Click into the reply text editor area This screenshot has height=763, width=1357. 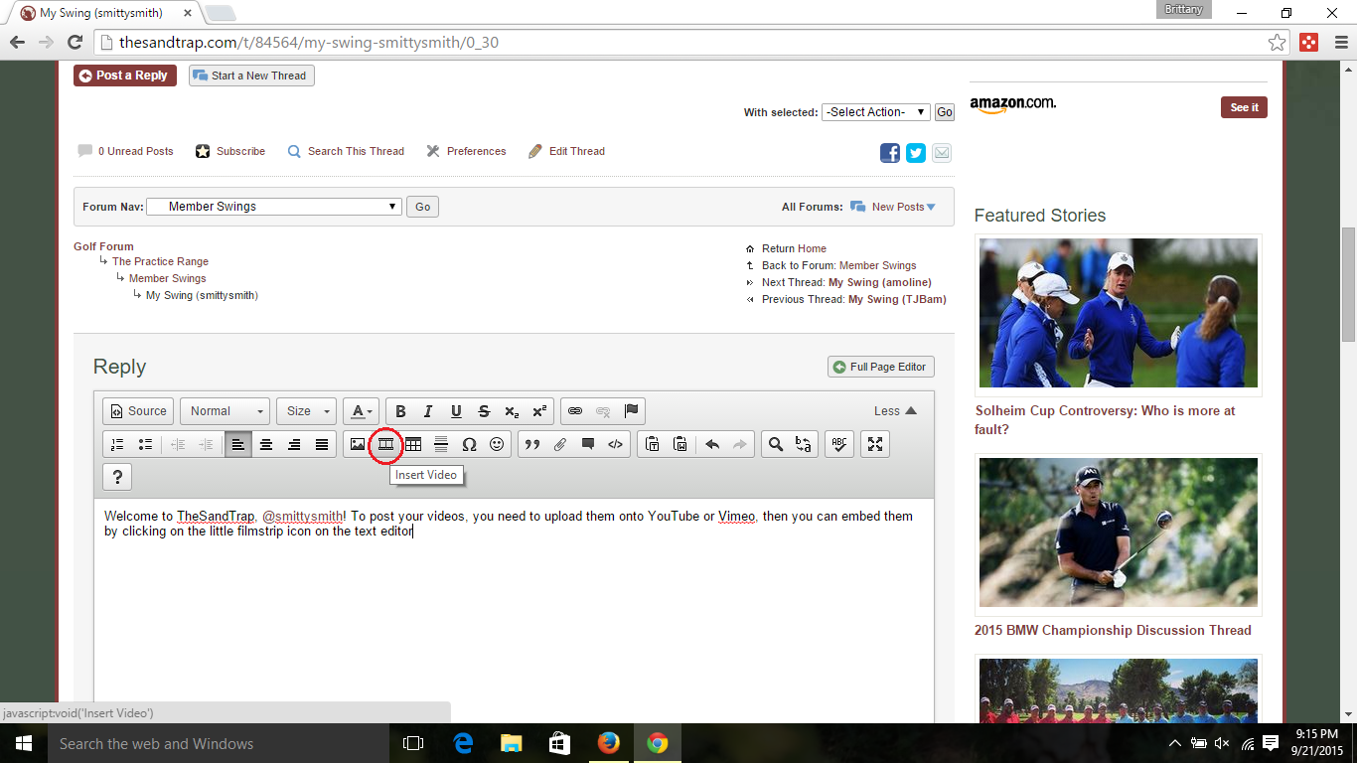(x=514, y=616)
